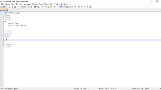This screenshot has height=90, width=161.
Task: Run macro multiple times toolbar icon
Action: click(88, 7)
